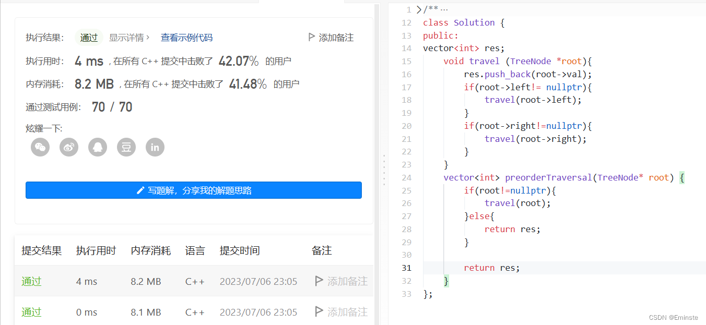The image size is (706, 325).
Task: Open 通过 details for the 0 ms submission
Action: point(31,312)
